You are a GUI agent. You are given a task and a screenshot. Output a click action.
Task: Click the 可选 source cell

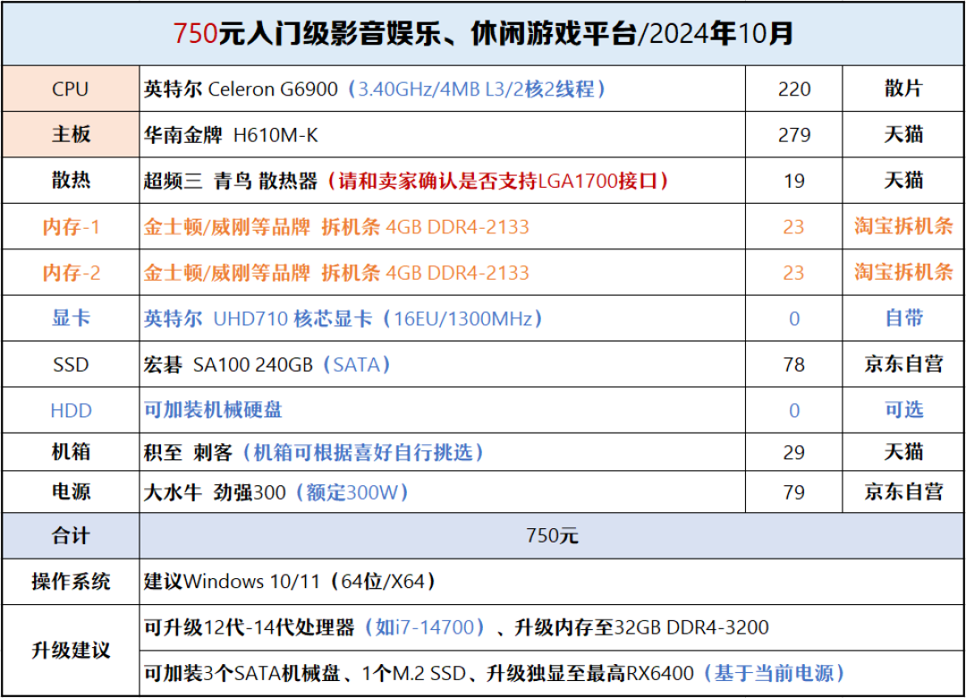pyautogui.click(x=903, y=410)
